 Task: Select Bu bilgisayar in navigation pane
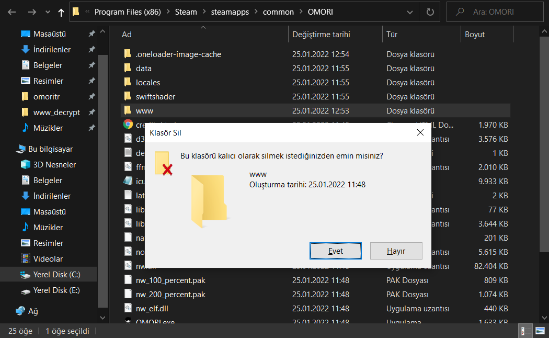pyautogui.click(x=50, y=149)
